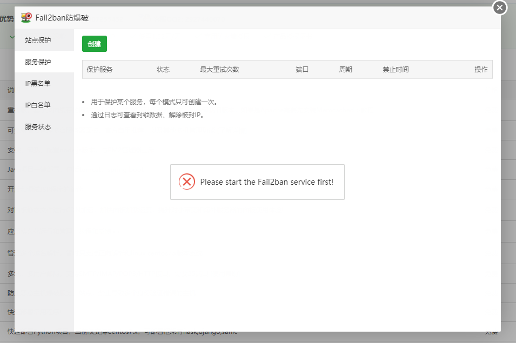Click the Fail2ban防爆破 dialog title

point(62,18)
